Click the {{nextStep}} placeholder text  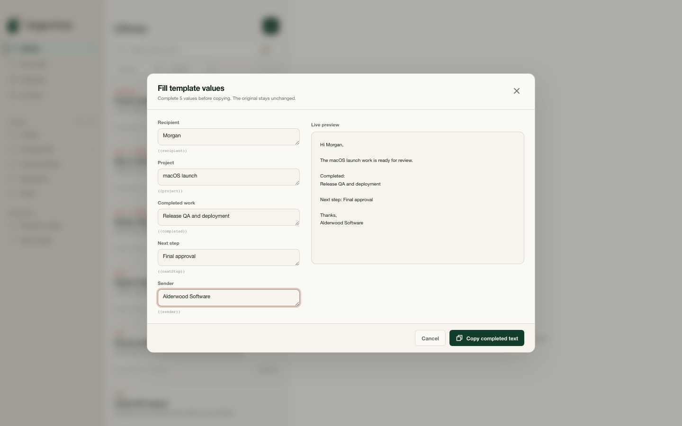(x=171, y=272)
